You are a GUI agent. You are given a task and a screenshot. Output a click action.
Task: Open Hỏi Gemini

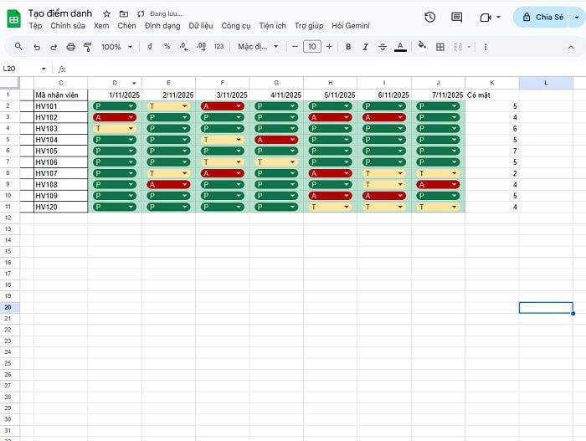pyautogui.click(x=351, y=26)
